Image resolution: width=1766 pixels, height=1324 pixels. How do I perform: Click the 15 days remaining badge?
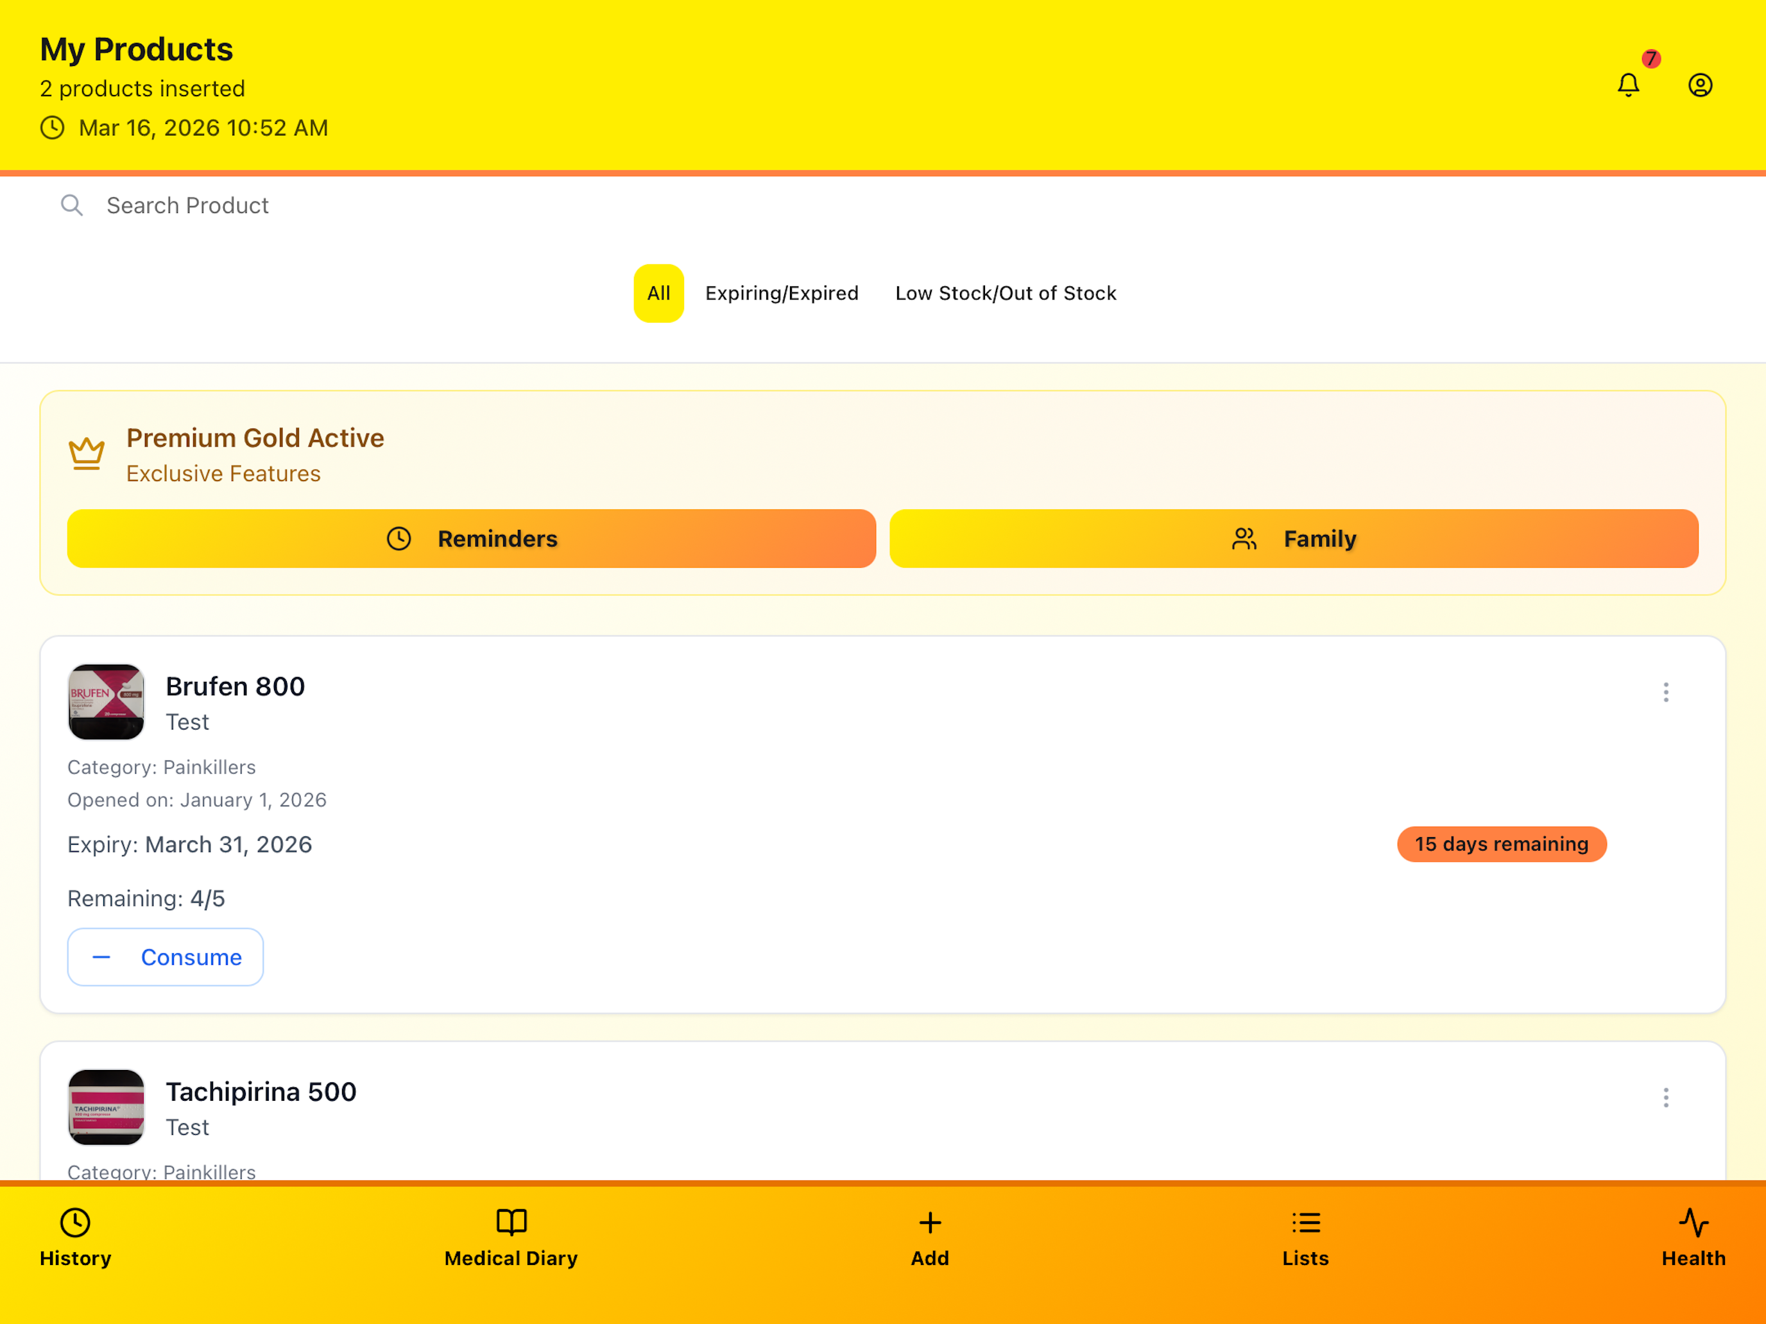click(1502, 844)
